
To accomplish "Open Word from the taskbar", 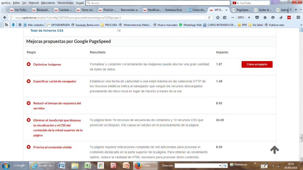I will point(62,166).
